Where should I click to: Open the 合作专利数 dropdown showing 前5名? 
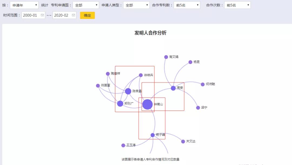[x=187, y=5]
